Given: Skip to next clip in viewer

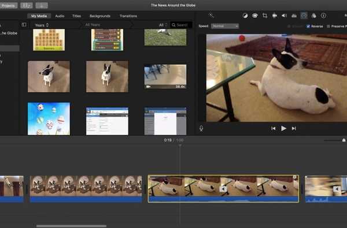Looking at the screenshot, I should tap(294, 128).
